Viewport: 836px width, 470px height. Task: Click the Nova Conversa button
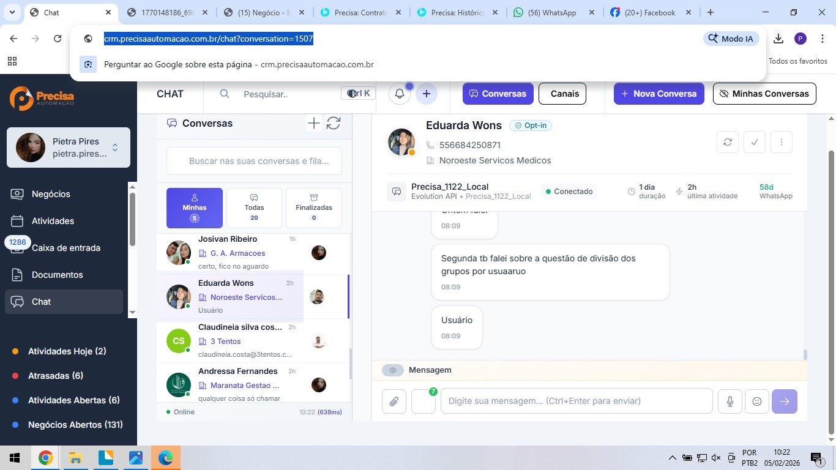click(x=659, y=94)
